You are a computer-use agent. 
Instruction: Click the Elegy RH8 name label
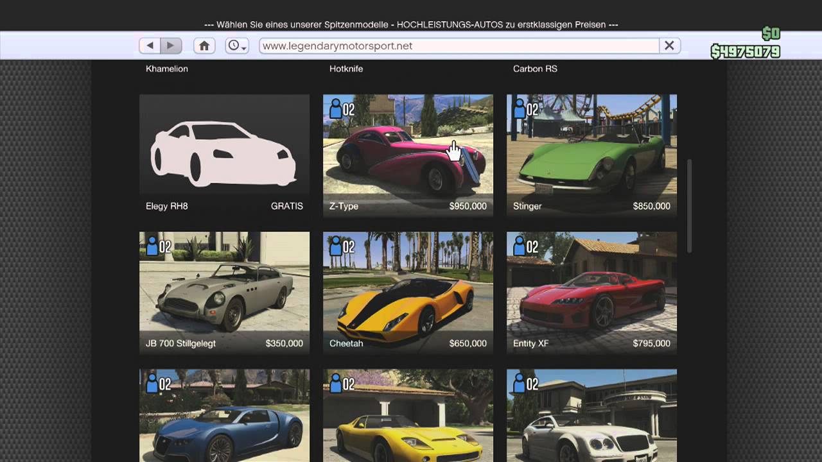[x=167, y=206]
